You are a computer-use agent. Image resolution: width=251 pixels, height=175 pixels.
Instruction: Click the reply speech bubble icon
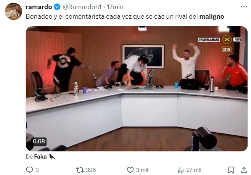tap(29, 170)
